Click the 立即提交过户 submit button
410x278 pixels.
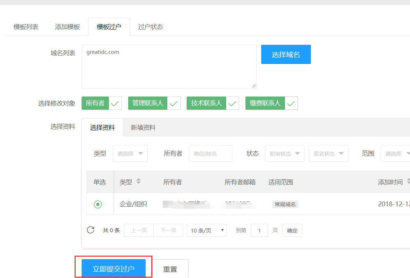(x=113, y=268)
